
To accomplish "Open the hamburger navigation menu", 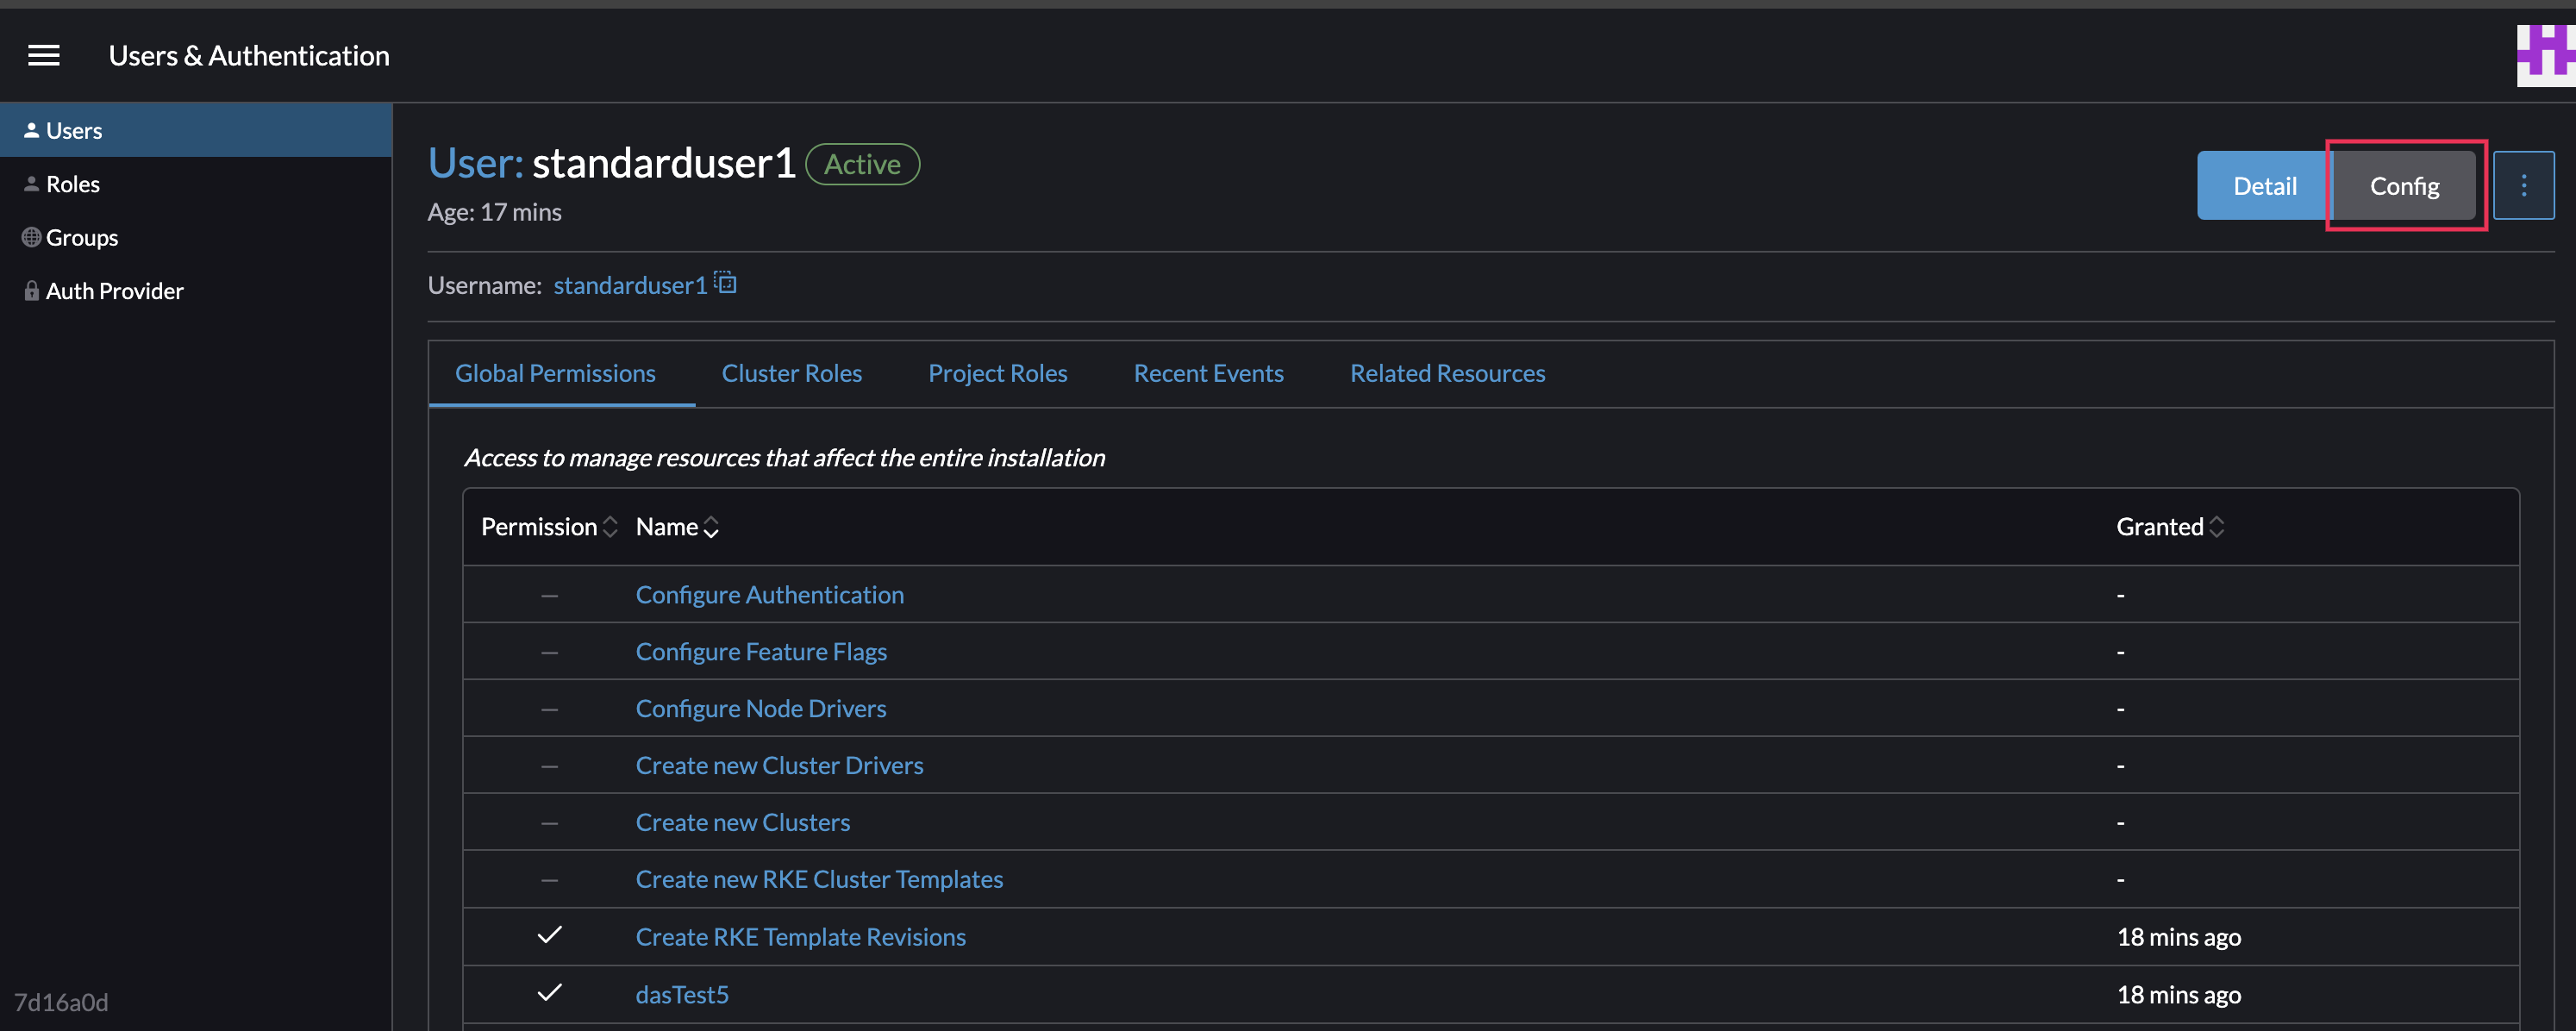I will (x=43, y=55).
